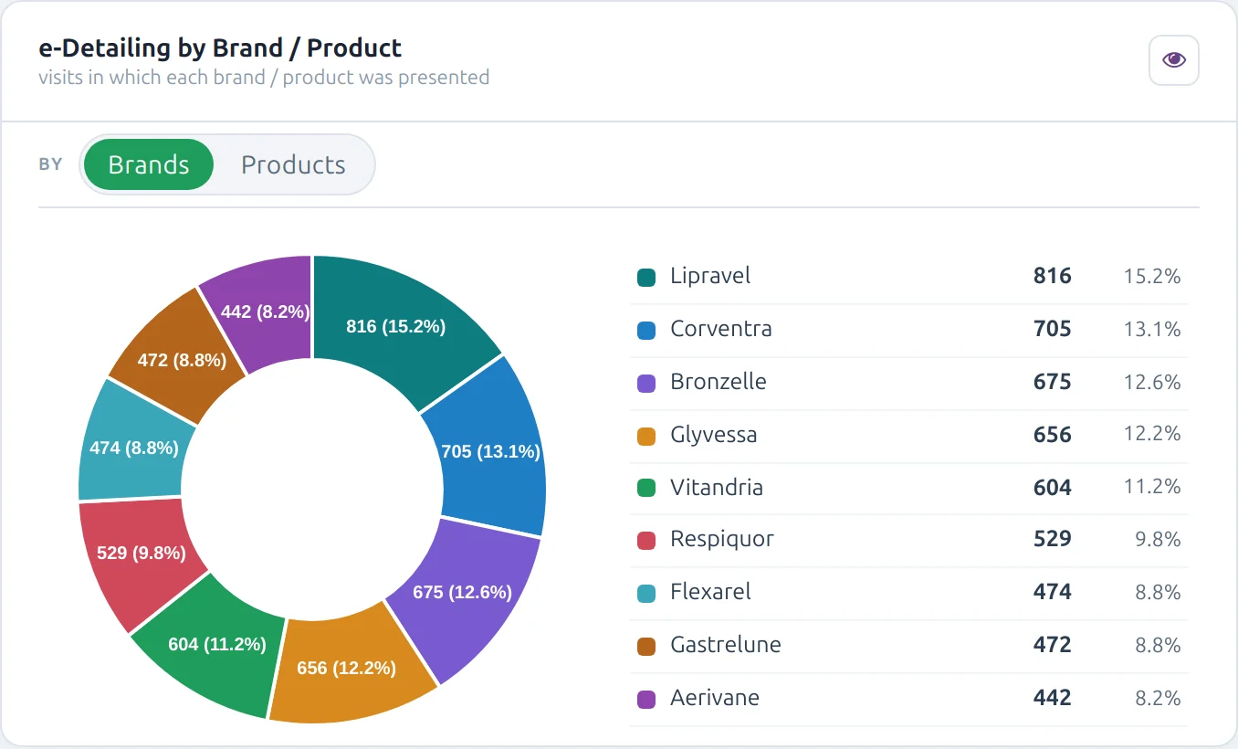
Task: Click the Vitandria green legend swatch
Action: point(646,488)
